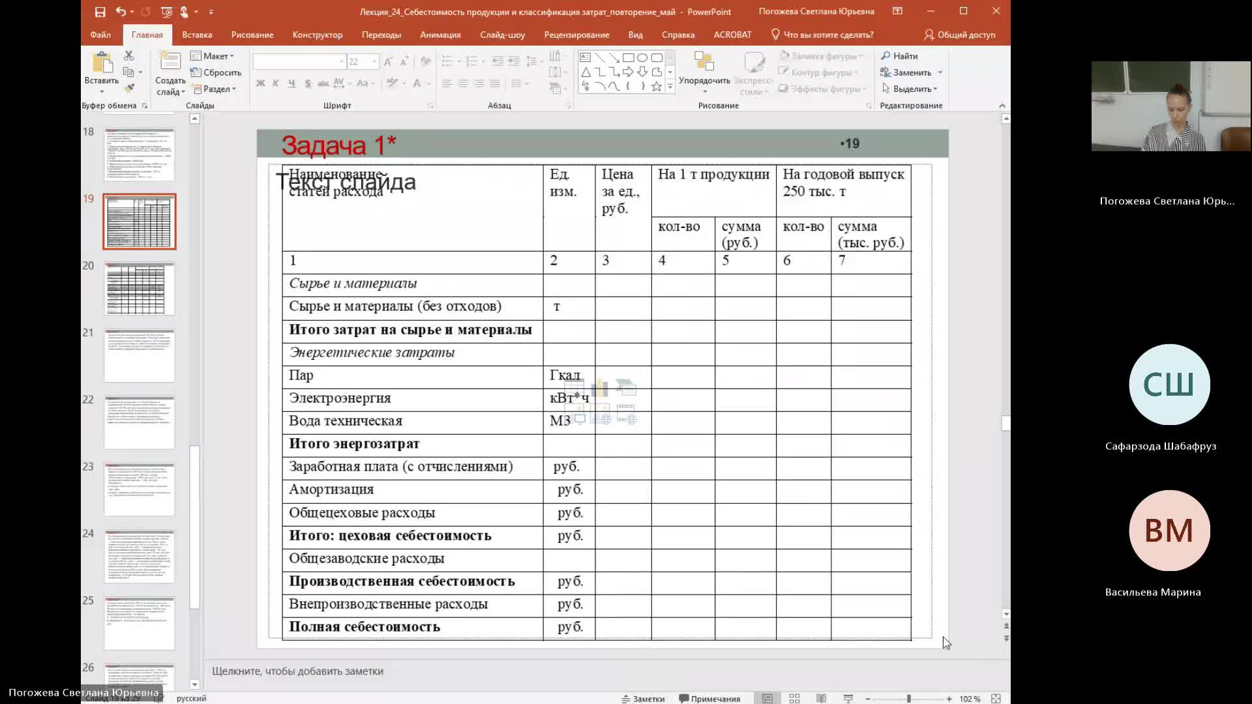Open the Раздел section dropdown
This screenshot has width=1252, height=704.
click(x=214, y=89)
